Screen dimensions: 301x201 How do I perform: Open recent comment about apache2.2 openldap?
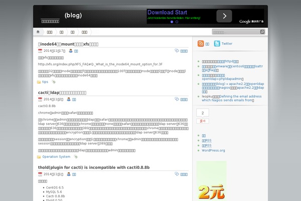coord(233,88)
